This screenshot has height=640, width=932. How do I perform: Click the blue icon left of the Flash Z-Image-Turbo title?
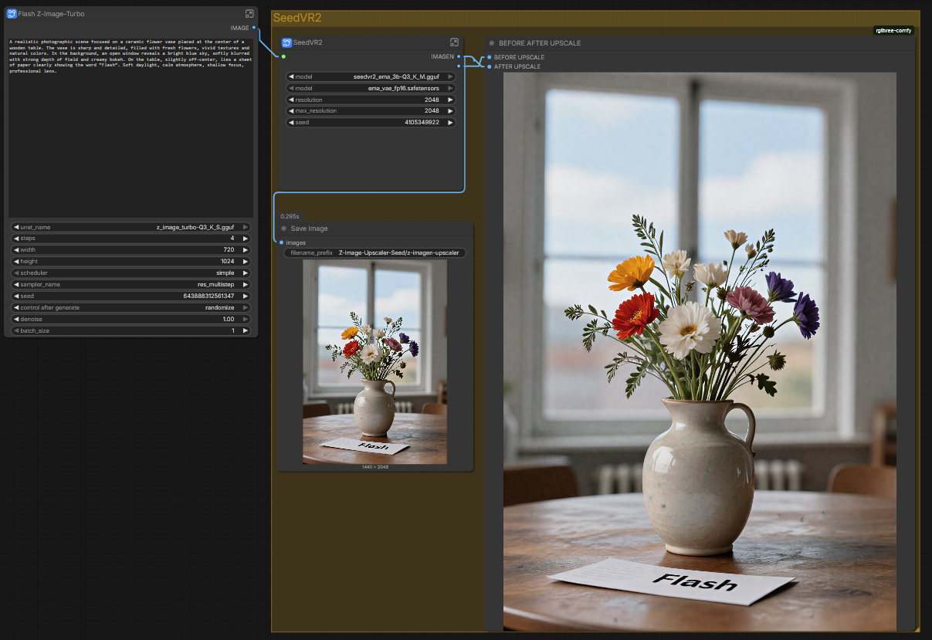coord(12,14)
